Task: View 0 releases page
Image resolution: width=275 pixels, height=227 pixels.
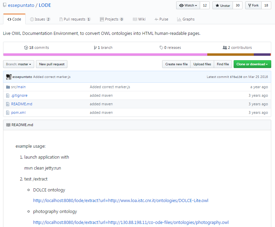Action: (x=170, y=48)
